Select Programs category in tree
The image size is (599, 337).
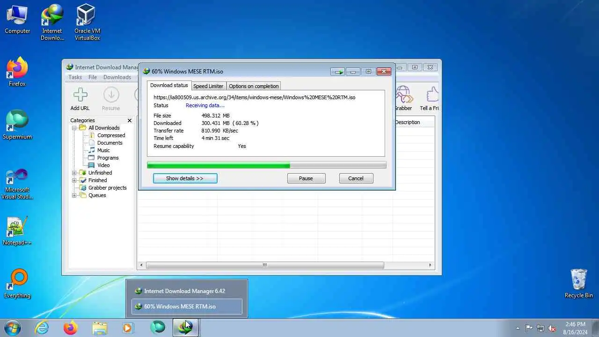tap(108, 158)
